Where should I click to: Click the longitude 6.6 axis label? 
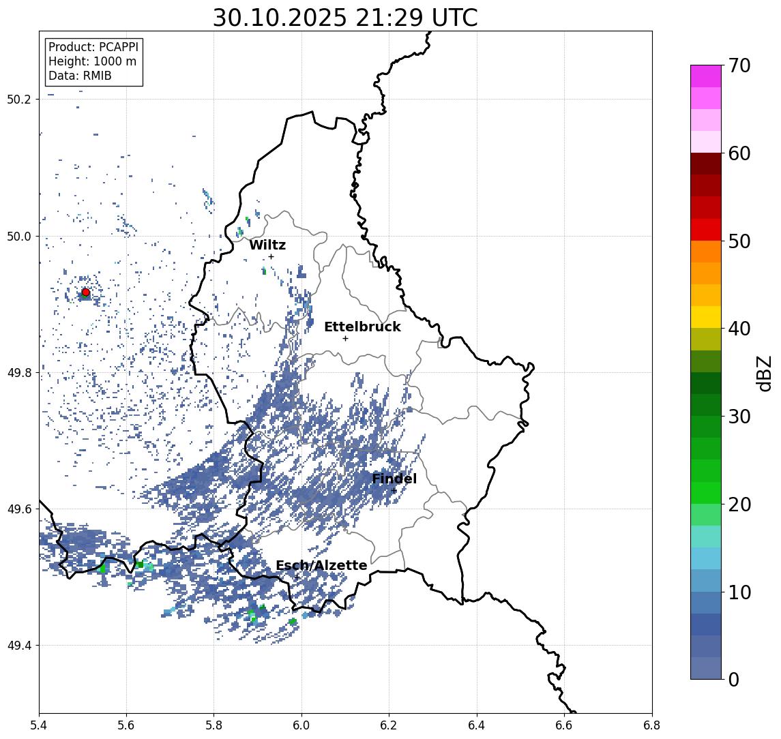coord(564,725)
